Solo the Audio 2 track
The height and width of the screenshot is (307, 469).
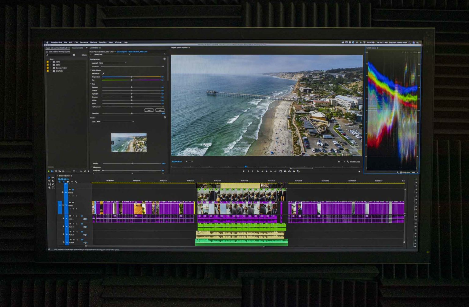pos(77,224)
